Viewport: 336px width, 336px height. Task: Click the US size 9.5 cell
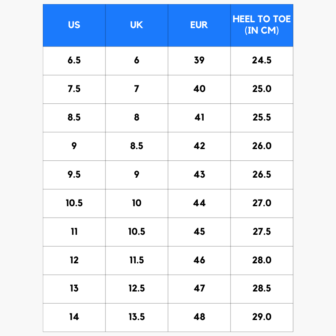(74, 175)
